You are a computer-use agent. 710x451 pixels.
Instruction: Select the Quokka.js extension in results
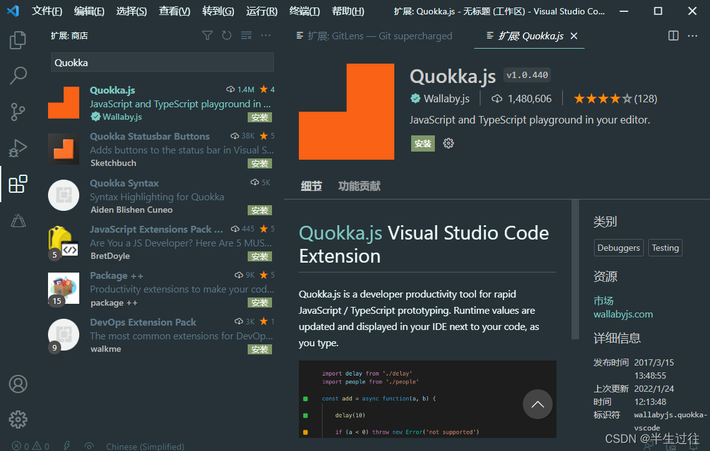pos(161,104)
